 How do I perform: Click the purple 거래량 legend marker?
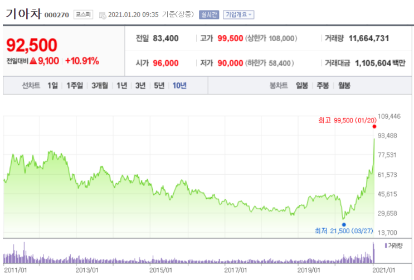[x=386, y=245]
